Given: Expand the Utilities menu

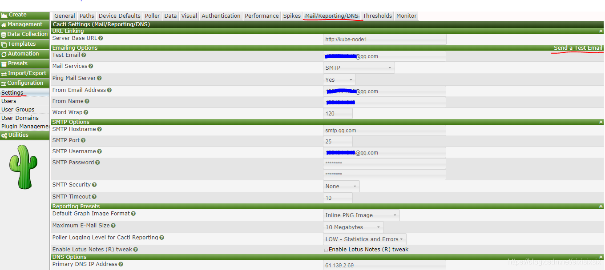Looking at the screenshot, I should 25,135.
